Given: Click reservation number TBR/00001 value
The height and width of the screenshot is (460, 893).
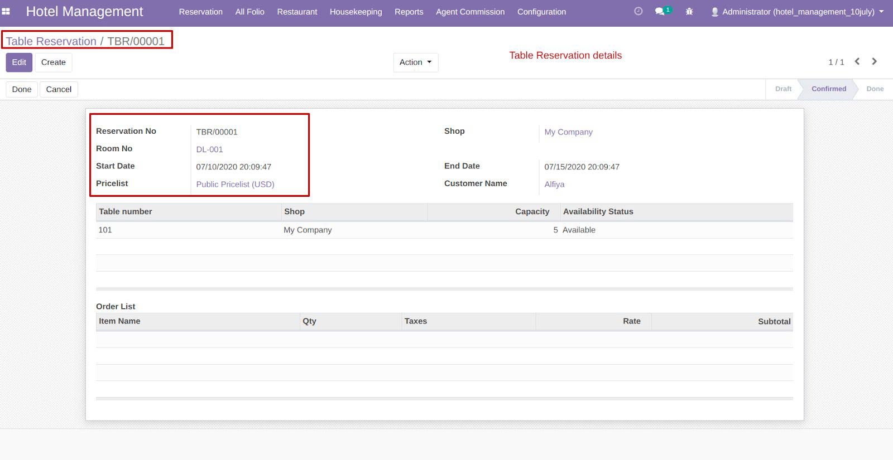Looking at the screenshot, I should (x=217, y=132).
